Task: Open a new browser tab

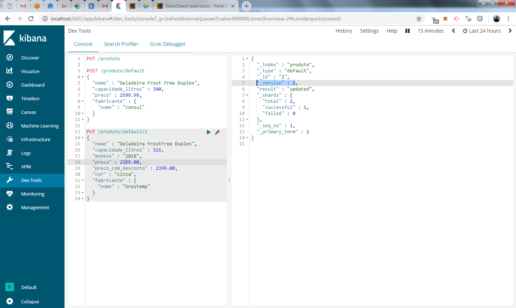Action: click(x=246, y=6)
